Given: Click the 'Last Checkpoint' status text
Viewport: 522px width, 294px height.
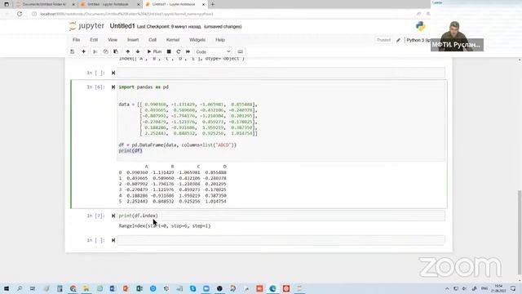Looking at the screenshot, I should click(x=169, y=27).
